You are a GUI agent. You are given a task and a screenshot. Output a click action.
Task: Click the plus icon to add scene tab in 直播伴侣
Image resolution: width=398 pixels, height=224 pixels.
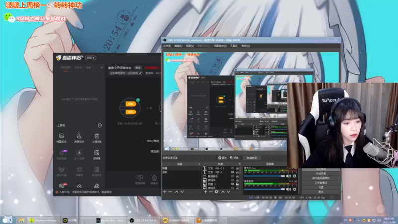click(x=102, y=67)
